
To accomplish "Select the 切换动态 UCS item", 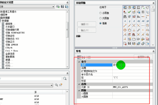I will tap(12, 39).
